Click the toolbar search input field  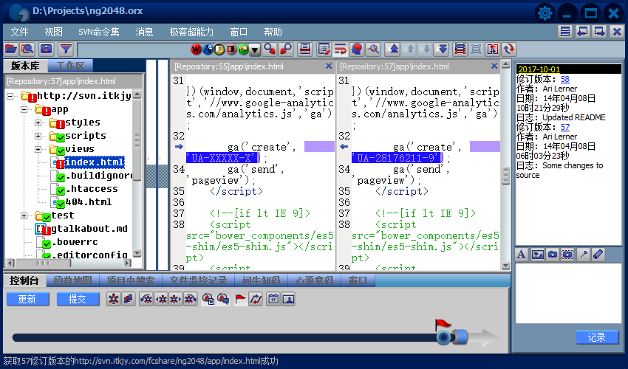coord(133,49)
